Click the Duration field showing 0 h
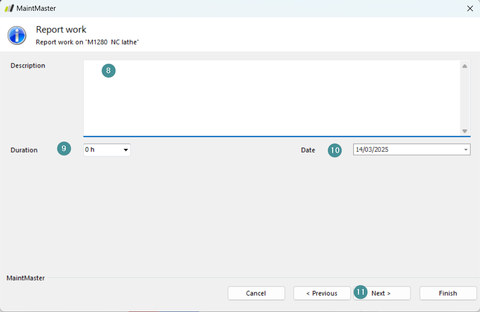This screenshot has height=312, width=480. coord(107,150)
